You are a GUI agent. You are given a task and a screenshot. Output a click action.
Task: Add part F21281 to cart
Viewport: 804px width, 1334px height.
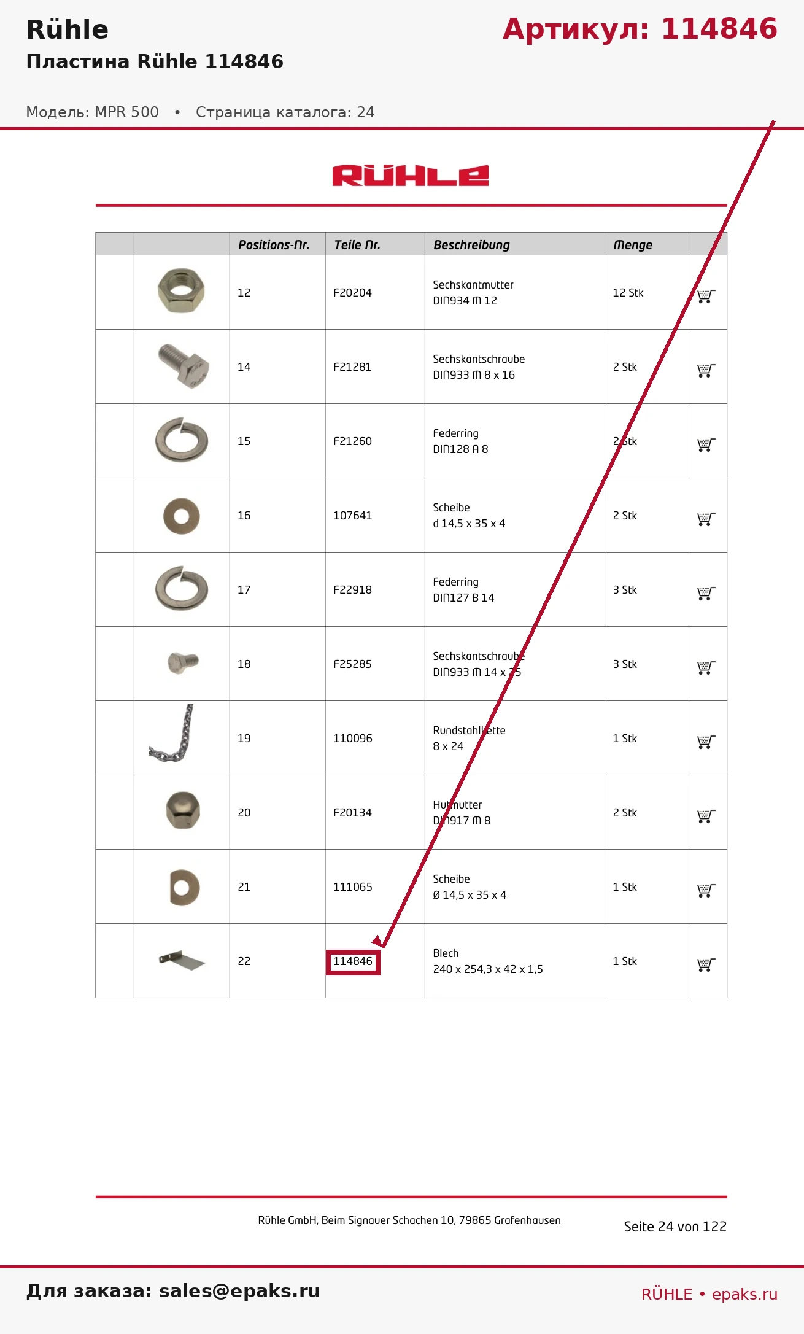point(706,370)
